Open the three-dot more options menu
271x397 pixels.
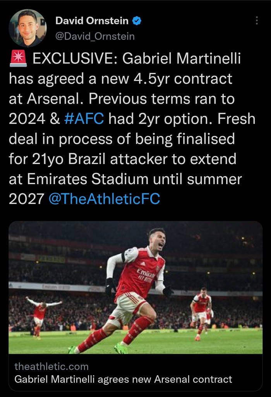coord(257,21)
